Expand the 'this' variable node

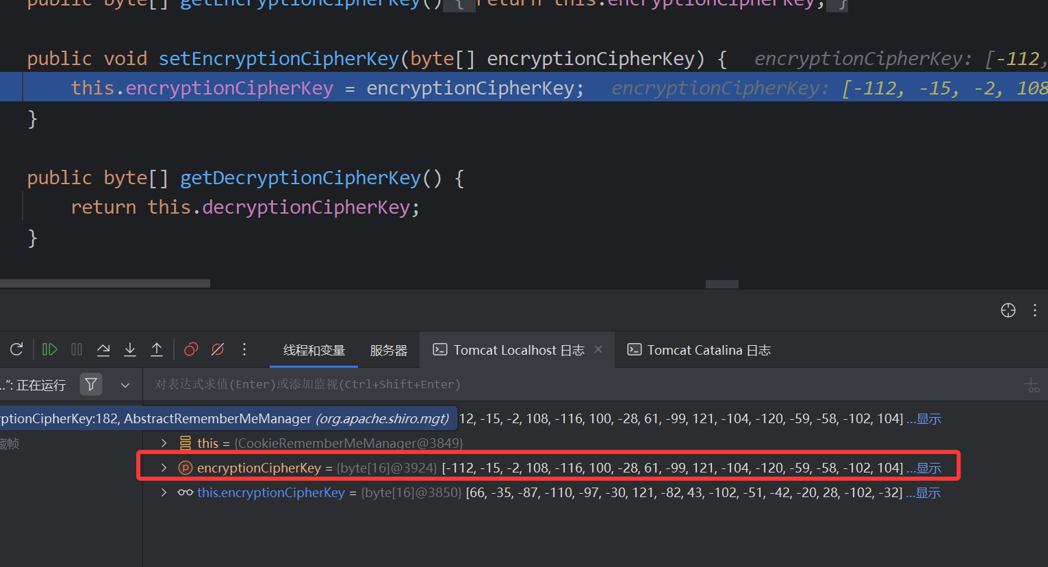click(164, 443)
